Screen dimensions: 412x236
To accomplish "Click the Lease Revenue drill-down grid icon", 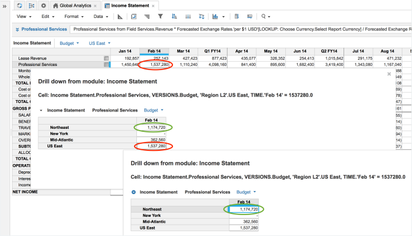I will [106, 59].
